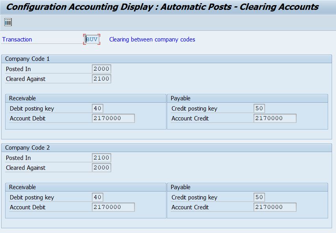Click Debit posting key field under Company Code 2 Receivable
The width and height of the screenshot is (336, 233).
pos(97,197)
